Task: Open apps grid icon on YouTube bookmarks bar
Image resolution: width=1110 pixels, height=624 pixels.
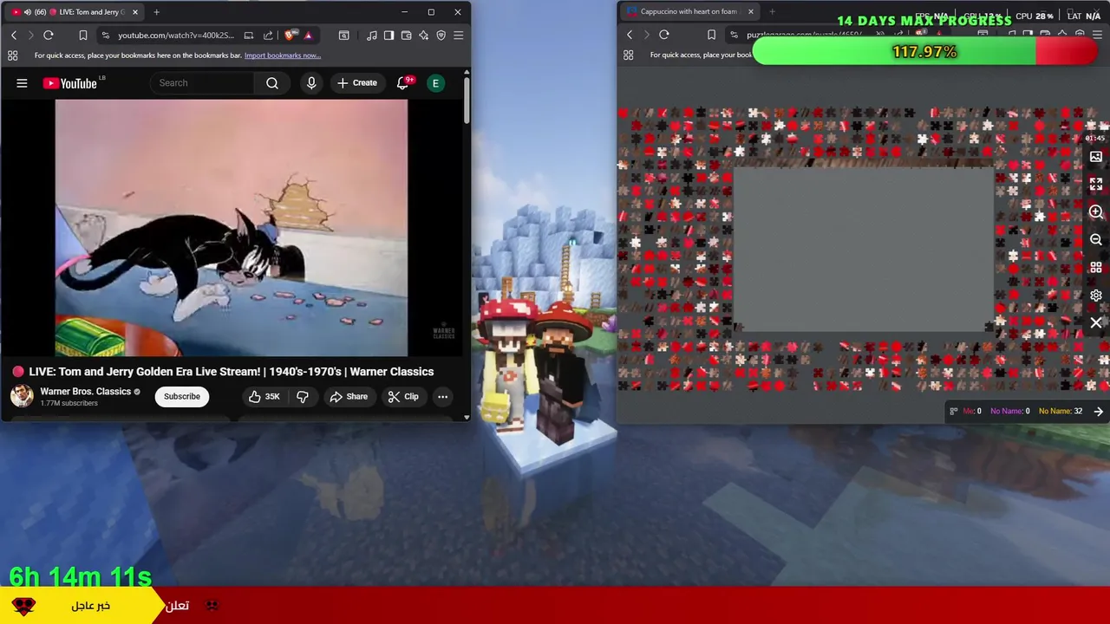Action: pyautogui.click(x=13, y=55)
